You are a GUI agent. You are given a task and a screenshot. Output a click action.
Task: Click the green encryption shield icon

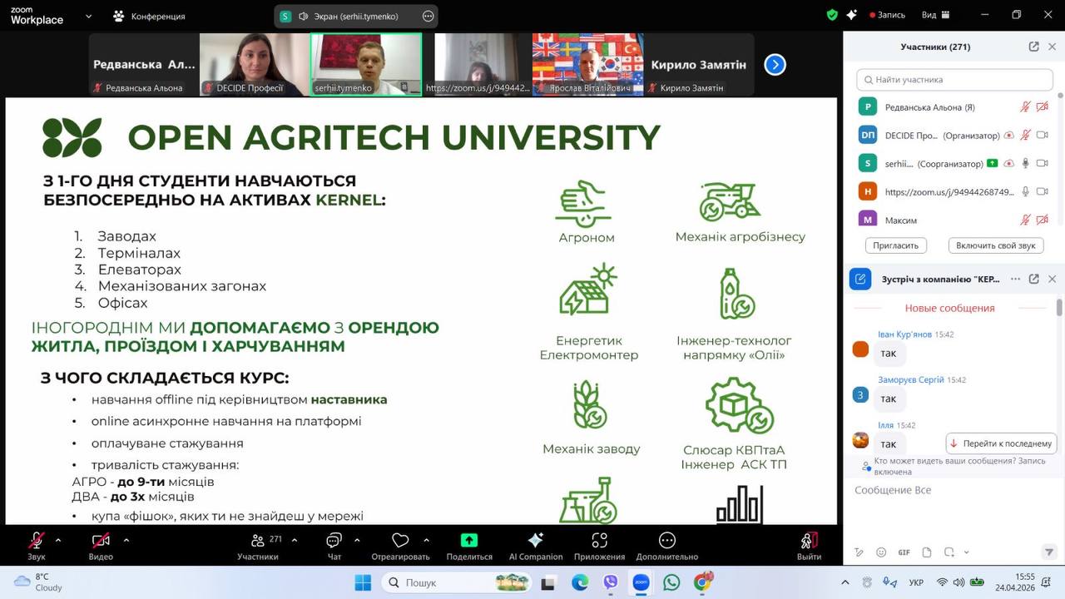(x=832, y=15)
